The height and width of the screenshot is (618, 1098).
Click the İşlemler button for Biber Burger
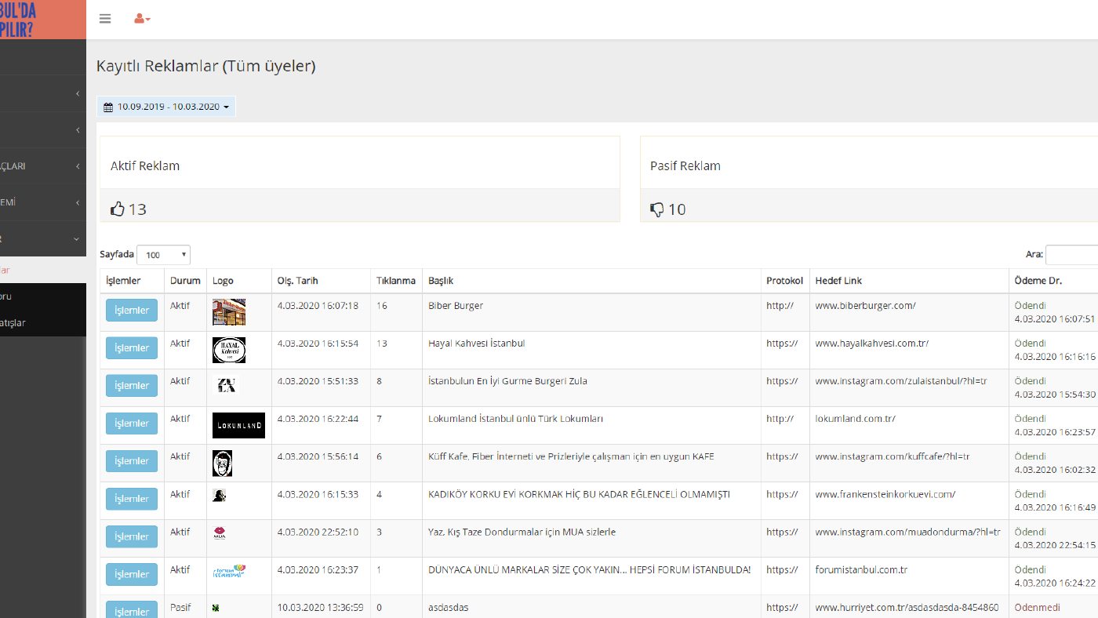click(x=132, y=311)
